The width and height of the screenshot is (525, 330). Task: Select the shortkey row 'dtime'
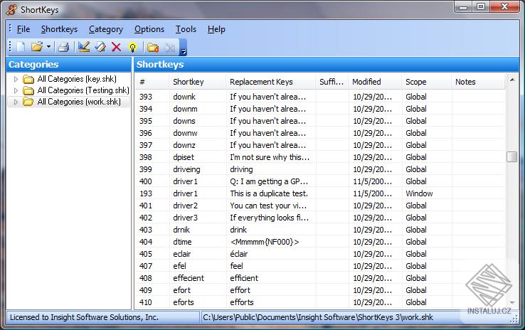pos(320,242)
